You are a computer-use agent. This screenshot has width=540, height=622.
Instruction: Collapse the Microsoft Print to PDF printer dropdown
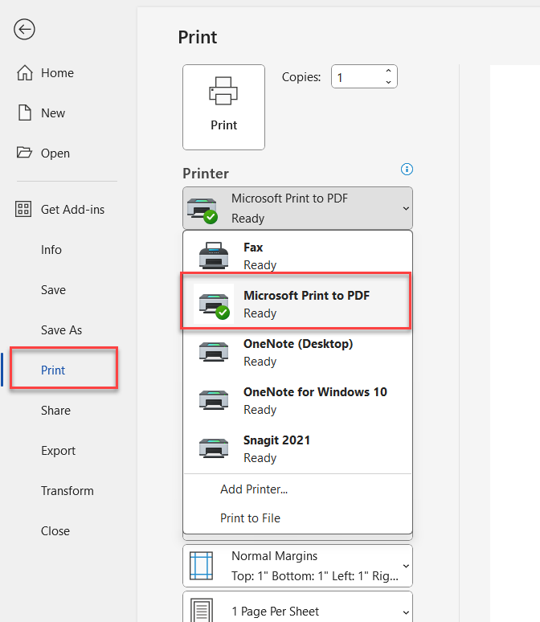click(406, 208)
